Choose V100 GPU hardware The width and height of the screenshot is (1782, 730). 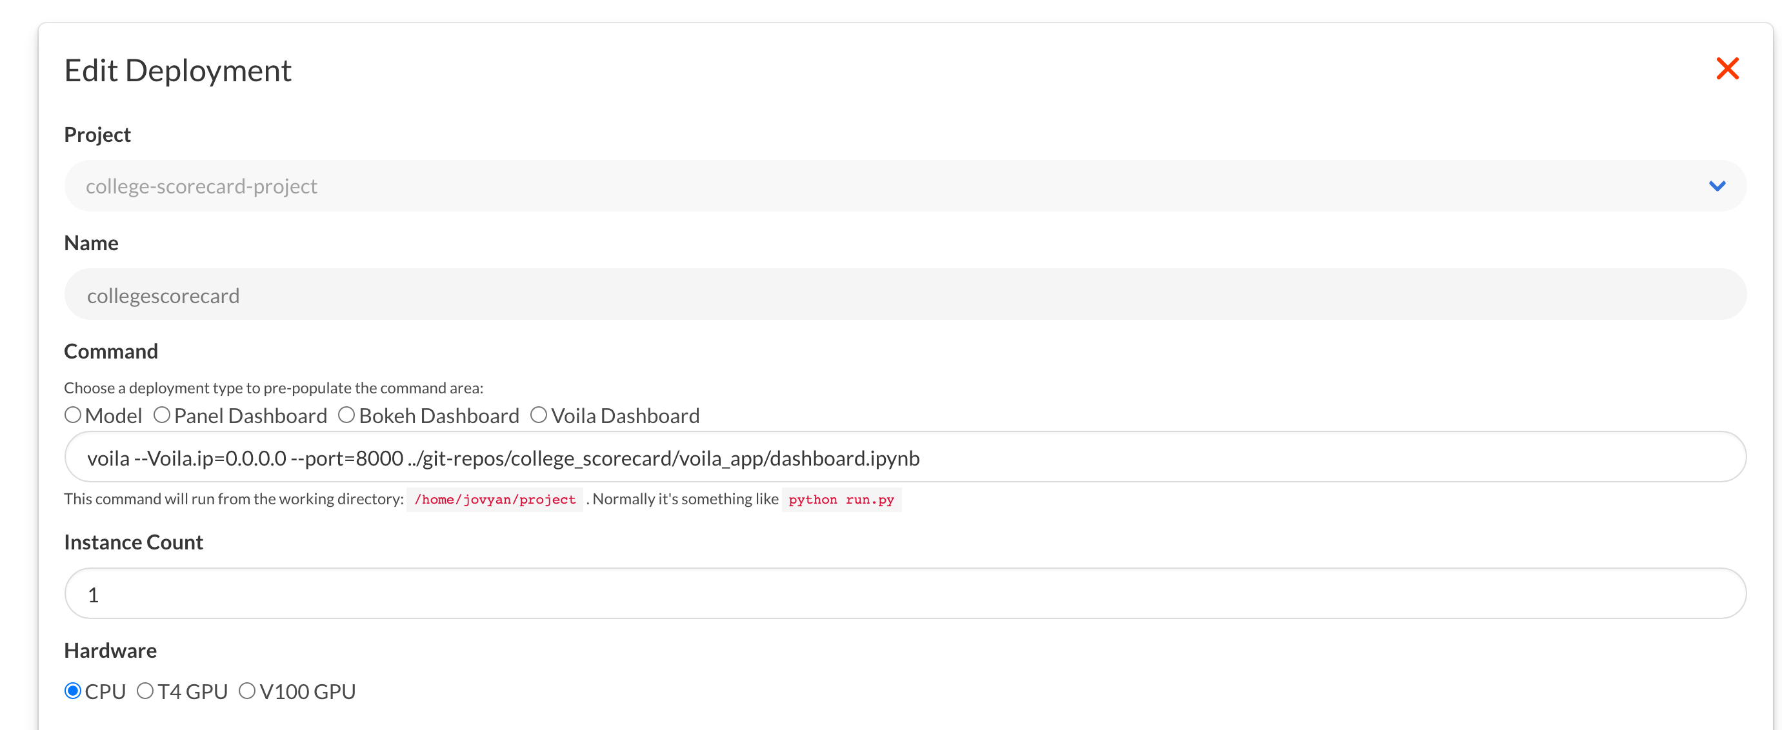(247, 691)
